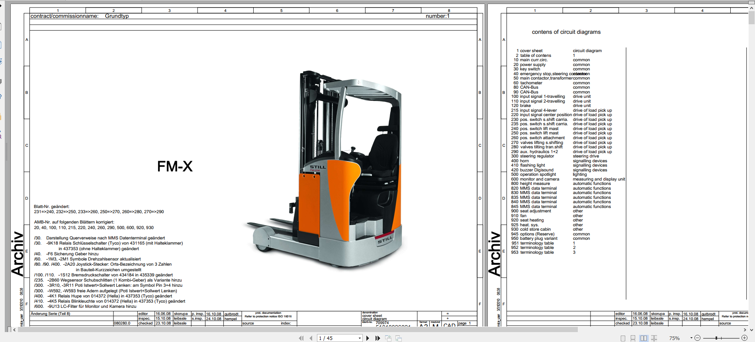Click the '500 operation spotlight' row
Image resolution: width=755 pixels, height=342 pixels.
(549, 175)
